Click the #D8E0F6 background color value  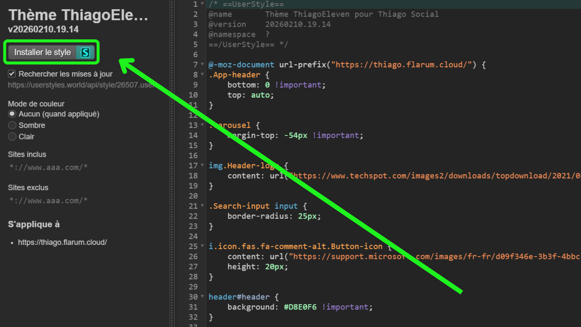(300, 307)
